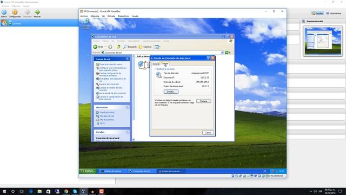
Task: Click the Mostrar green arrow icon
Action: coord(37,12)
